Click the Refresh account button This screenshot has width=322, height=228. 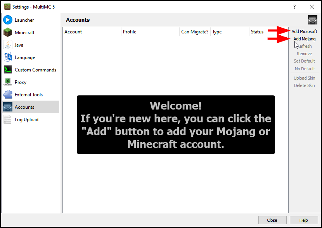pyautogui.click(x=304, y=46)
